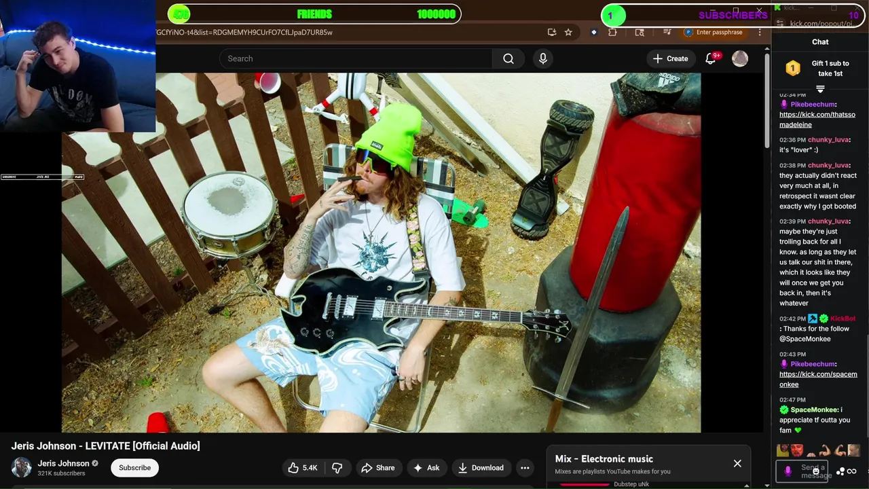Screen dimensions: 869x489
Task: Expand the gift leaderboard chevron under Gift 1 sub
Action: [x=820, y=89]
